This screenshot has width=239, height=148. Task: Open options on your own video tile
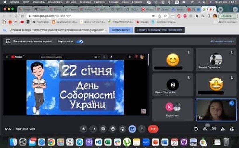232,103
